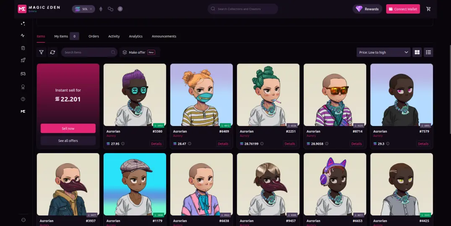The image size is (451, 226).
Task: Open the filter funnel icon
Action: (42, 52)
